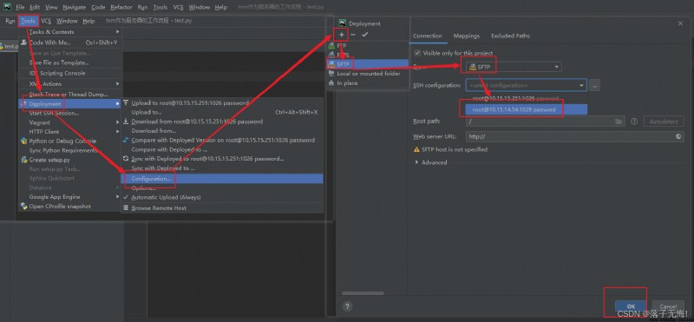Click the Cancel button
Screen dimensions: 694x322
pyautogui.click(x=668, y=306)
